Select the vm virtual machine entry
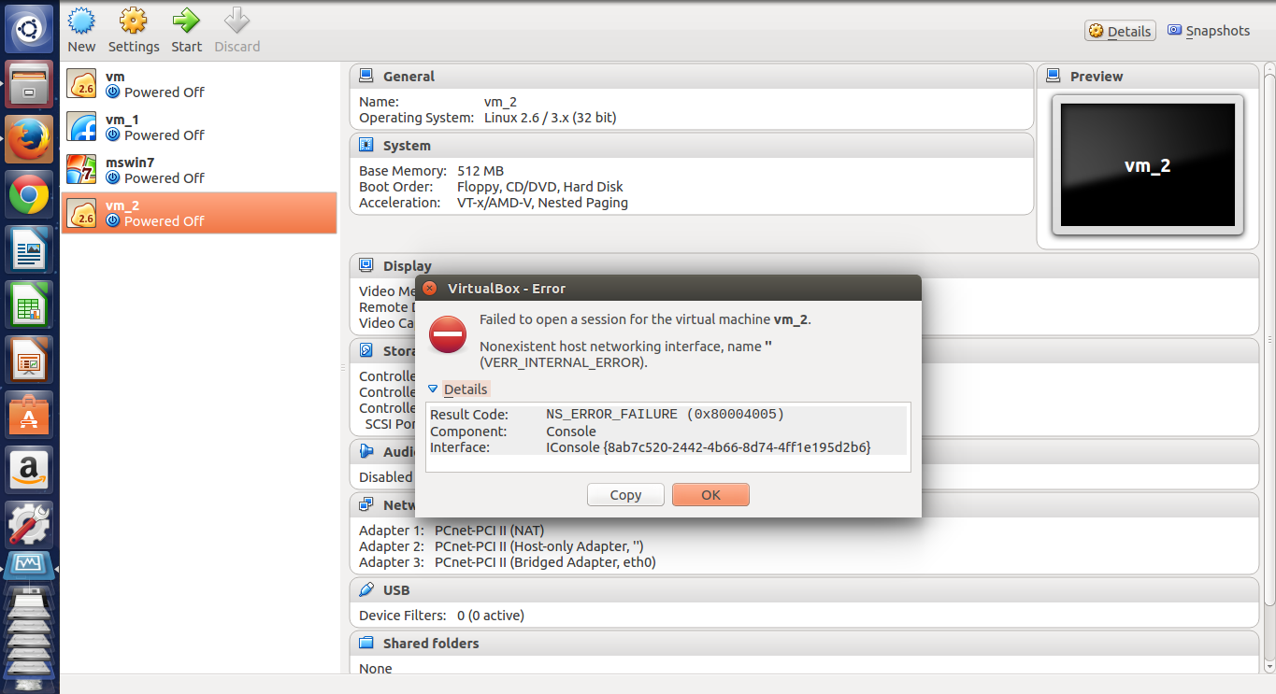1276x694 pixels. tap(199, 84)
